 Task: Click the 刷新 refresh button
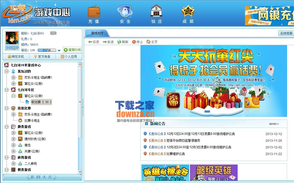123,42
